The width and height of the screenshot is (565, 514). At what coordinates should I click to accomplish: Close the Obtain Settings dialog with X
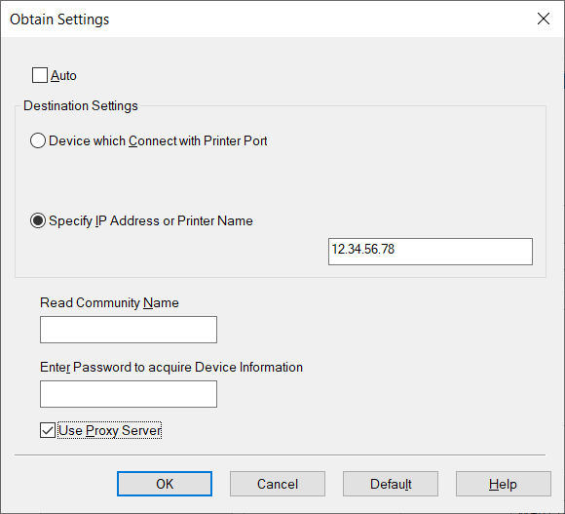click(544, 19)
